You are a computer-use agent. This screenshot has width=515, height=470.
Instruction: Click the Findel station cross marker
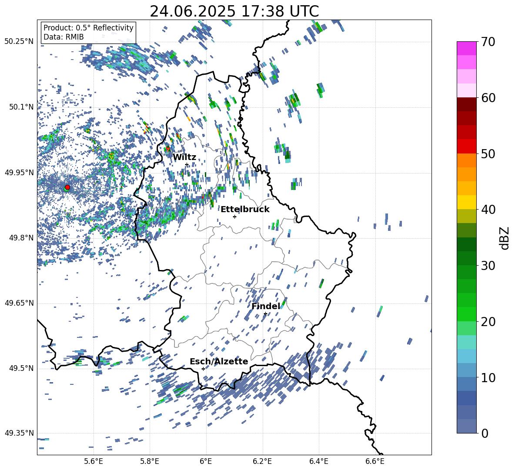coord(265,314)
